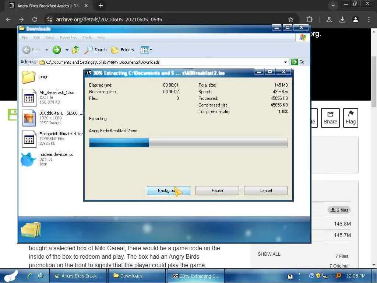Click the security shield tray icon

pos(318,276)
